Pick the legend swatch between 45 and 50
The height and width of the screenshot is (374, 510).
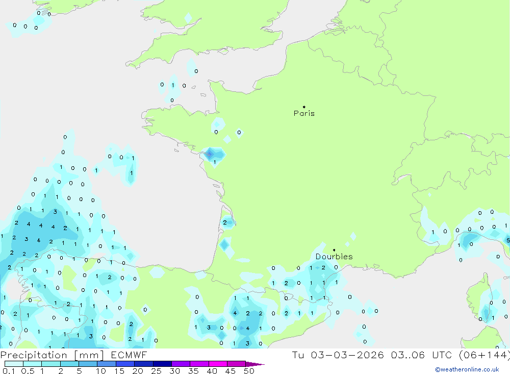tap(237, 364)
